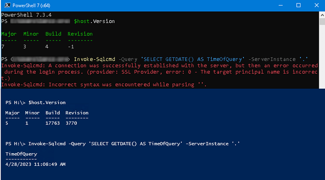Click the $host.Version command in black console
The height and width of the screenshot is (180, 325).
click(x=94, y=21)
